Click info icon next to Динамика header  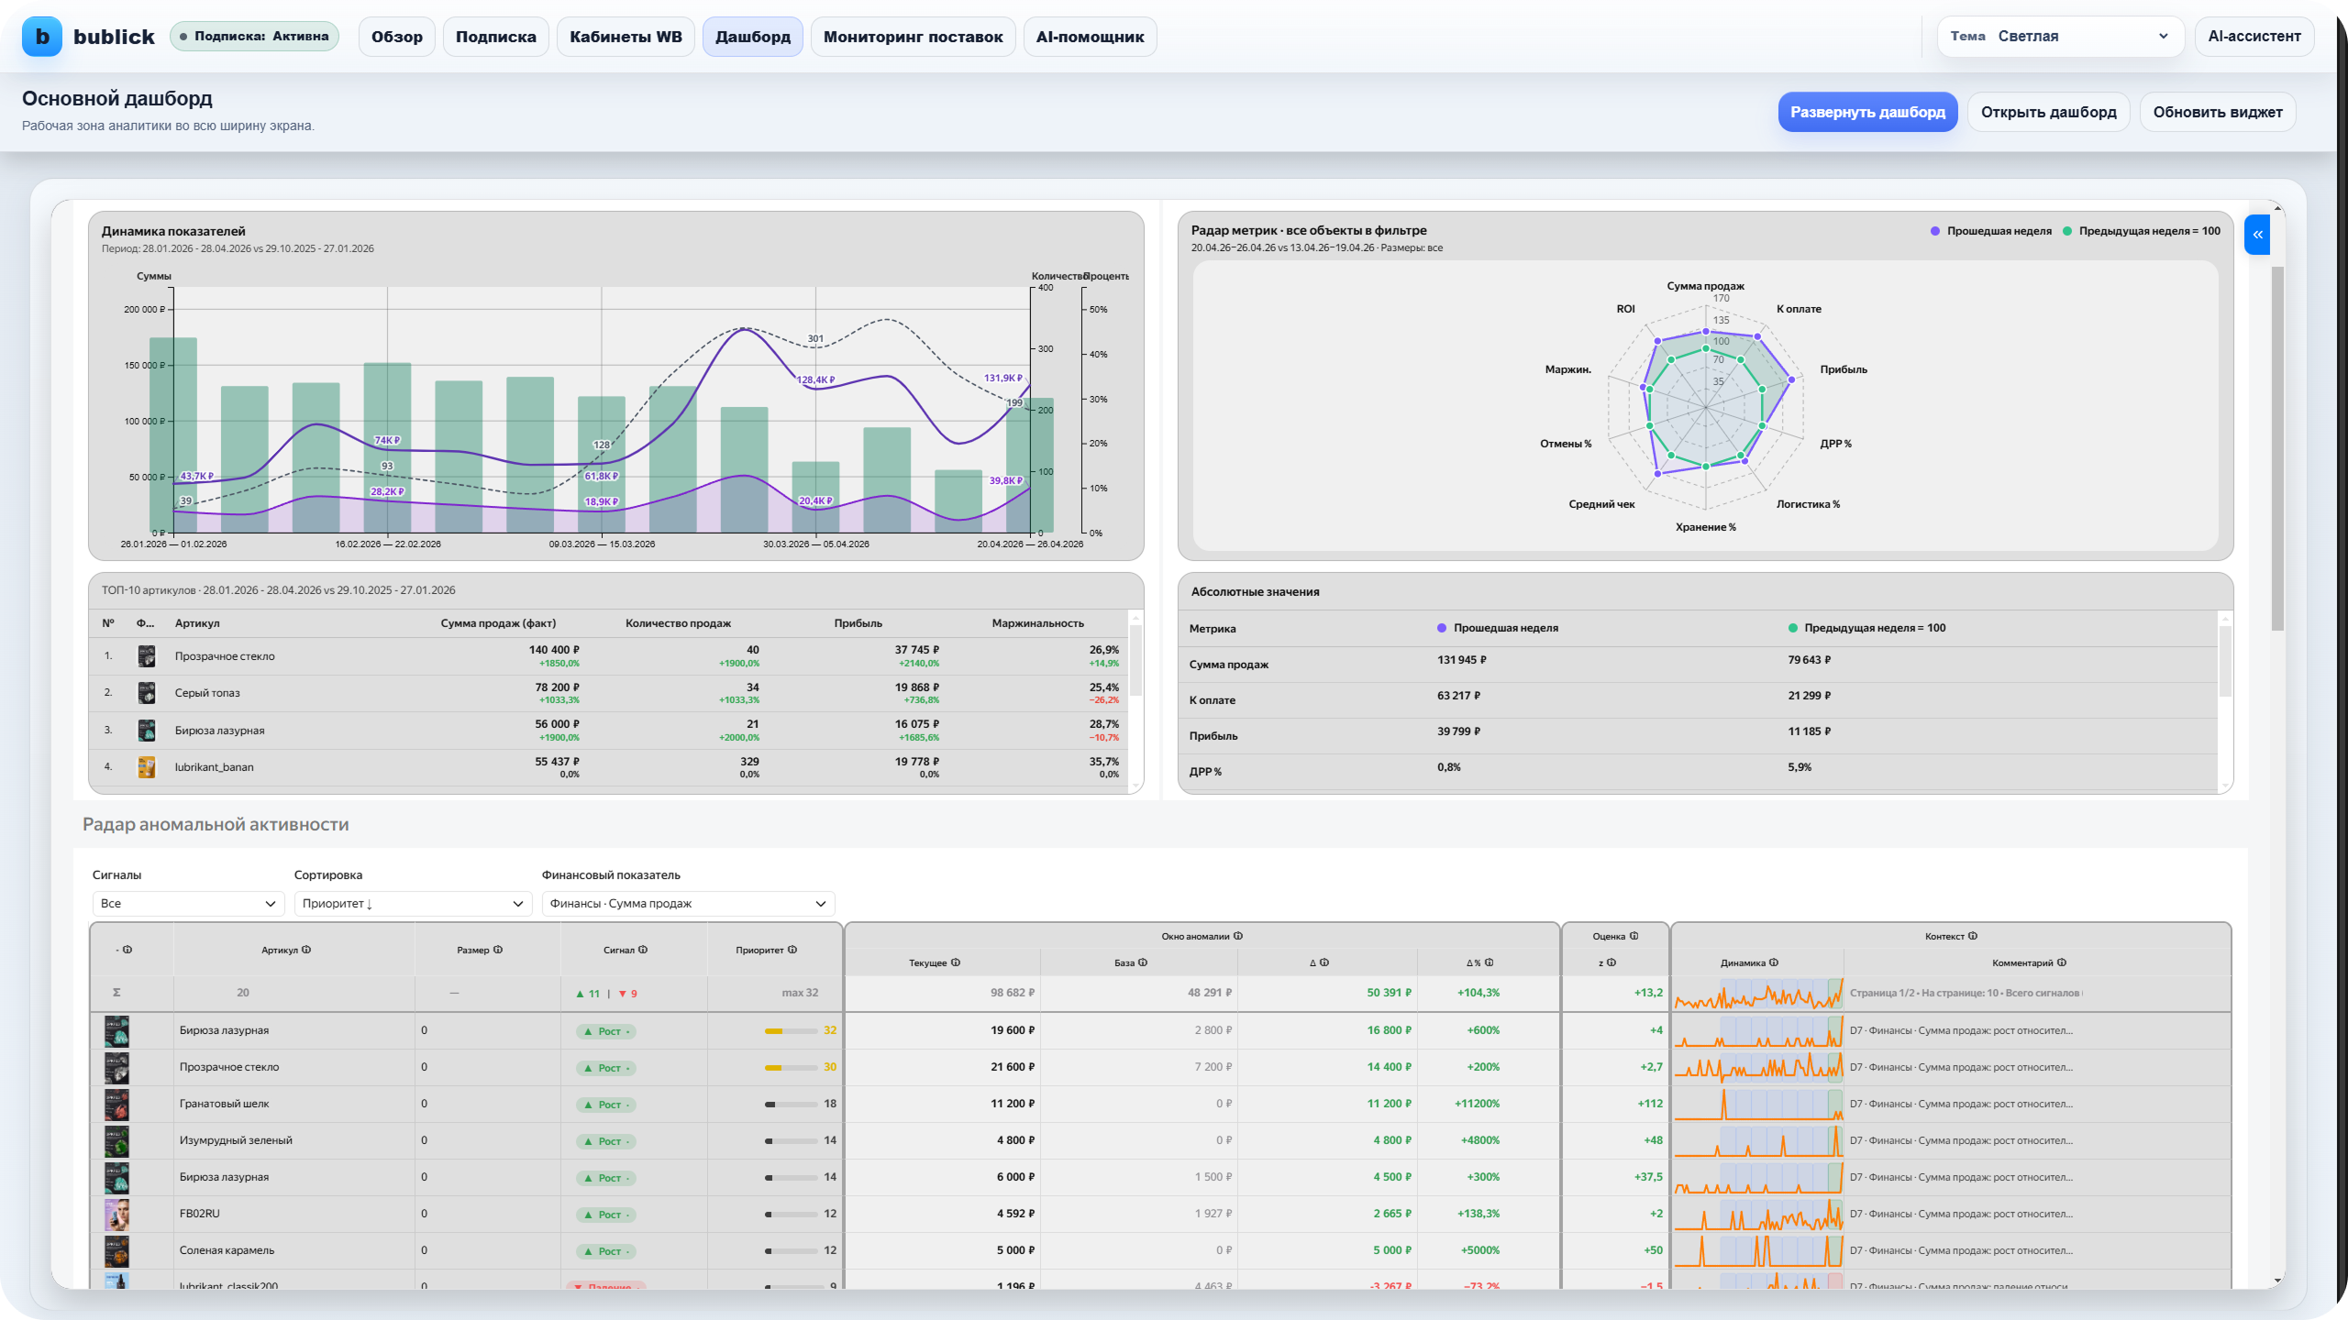[1774, 962]
